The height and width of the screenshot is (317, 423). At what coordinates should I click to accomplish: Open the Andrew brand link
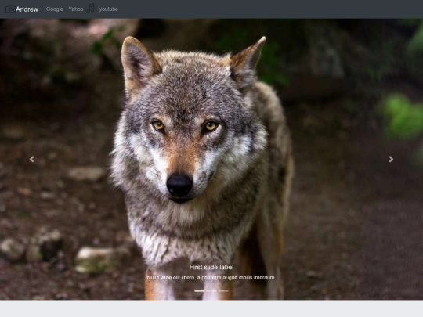pyautogui.click(x=27, y=9)
